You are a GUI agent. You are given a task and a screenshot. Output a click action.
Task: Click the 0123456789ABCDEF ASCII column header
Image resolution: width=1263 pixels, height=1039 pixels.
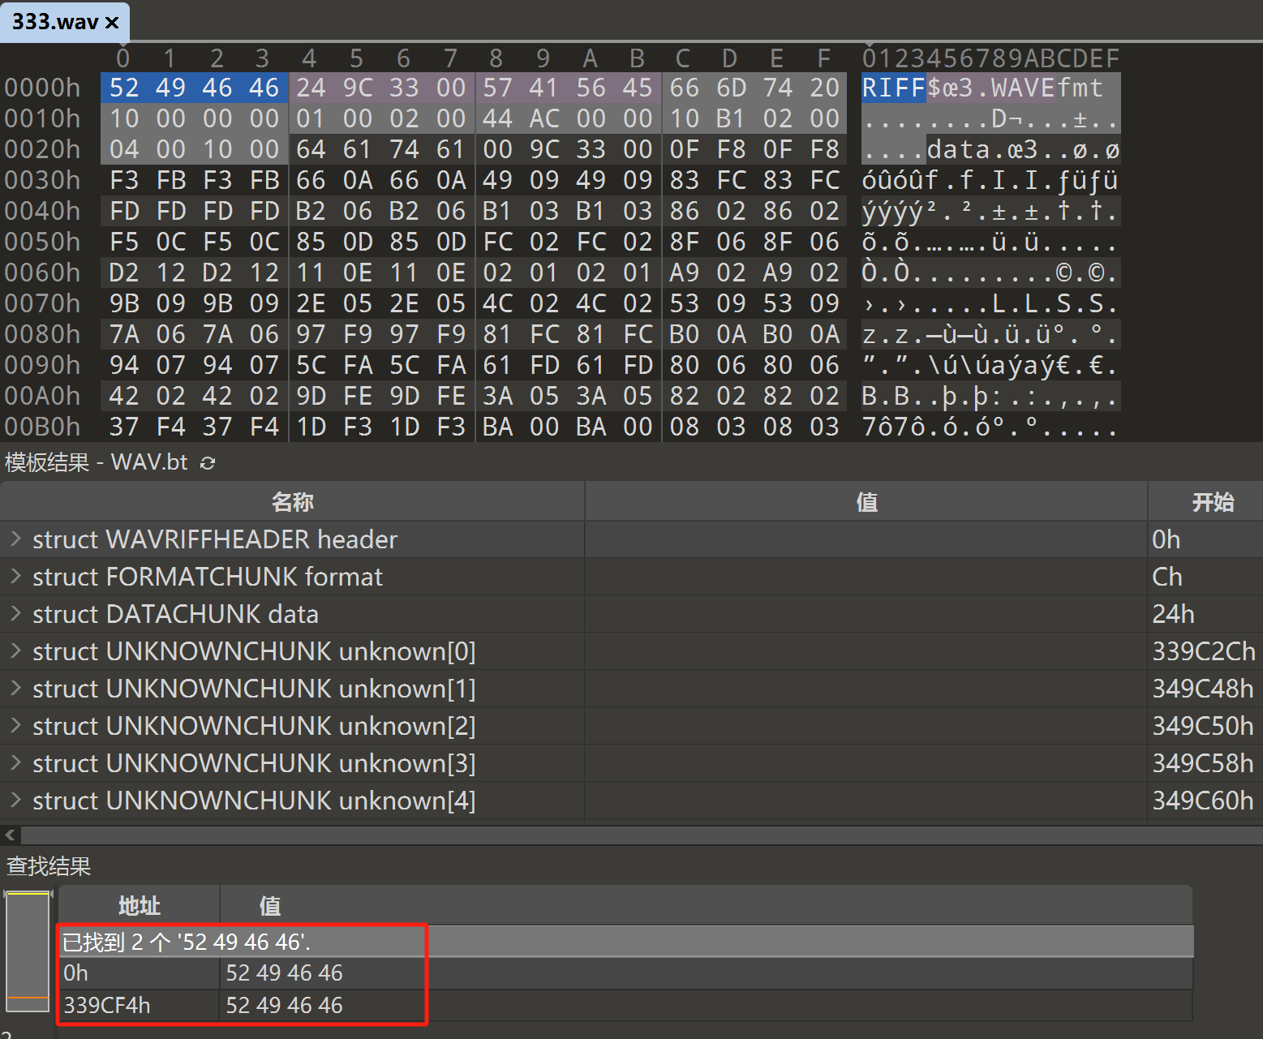(990, 58)
